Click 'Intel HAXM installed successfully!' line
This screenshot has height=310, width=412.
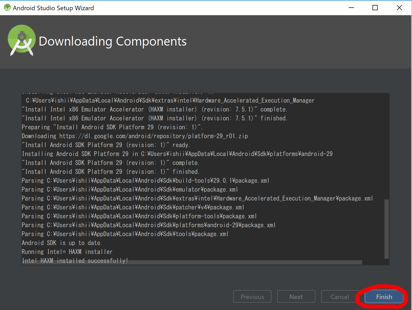[75, 261]
